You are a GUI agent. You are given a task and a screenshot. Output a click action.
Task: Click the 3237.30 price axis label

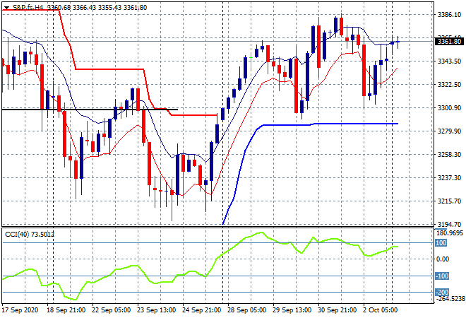[449, 177]
